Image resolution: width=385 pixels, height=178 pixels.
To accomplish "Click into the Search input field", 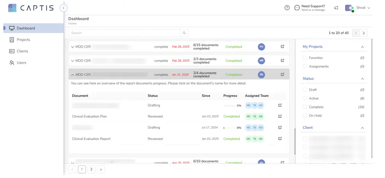I will tap(124, 33).
